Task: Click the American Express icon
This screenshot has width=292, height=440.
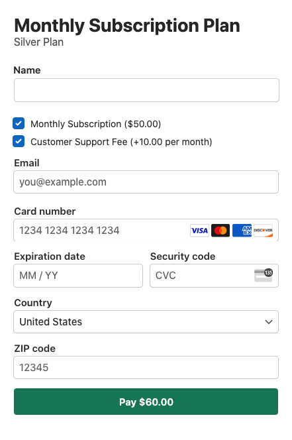Action: point(242,231)
